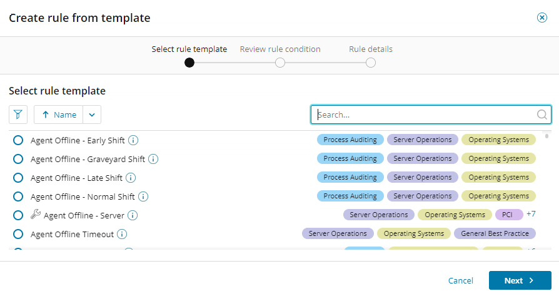Viewport: 559px width, 296px height.
Task: Click info icon beside Agent Offline - Graveyard Shift
Action: [153, 159]
